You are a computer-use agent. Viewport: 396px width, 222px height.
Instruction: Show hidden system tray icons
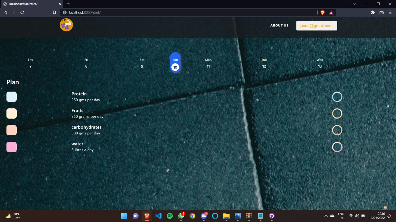[326, 216]
